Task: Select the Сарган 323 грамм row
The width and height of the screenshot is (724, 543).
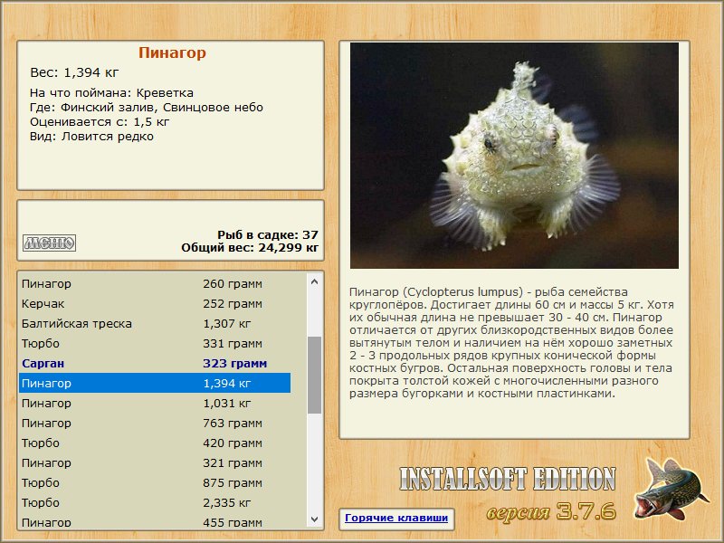Action: click(155, 364)
